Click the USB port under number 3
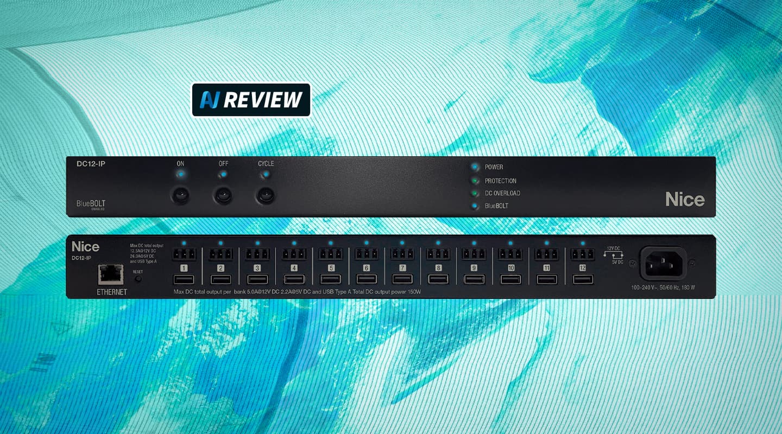The height and width of the screenshot is (434, 782). point(257,279)
